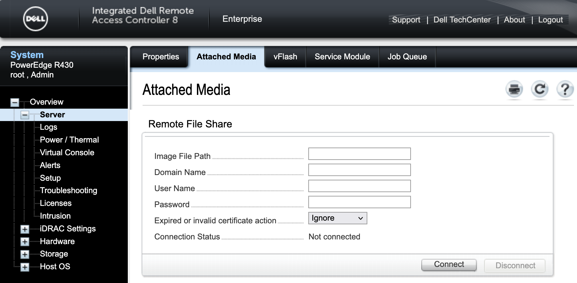The width and height of the screenshot is (577, 283).
Task: Click into the Domain Name field
Action: [360, 170]
